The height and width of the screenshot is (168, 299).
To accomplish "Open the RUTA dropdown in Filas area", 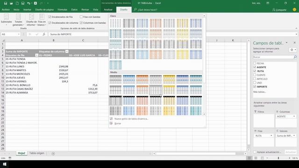I will click(x=271, y=136).
